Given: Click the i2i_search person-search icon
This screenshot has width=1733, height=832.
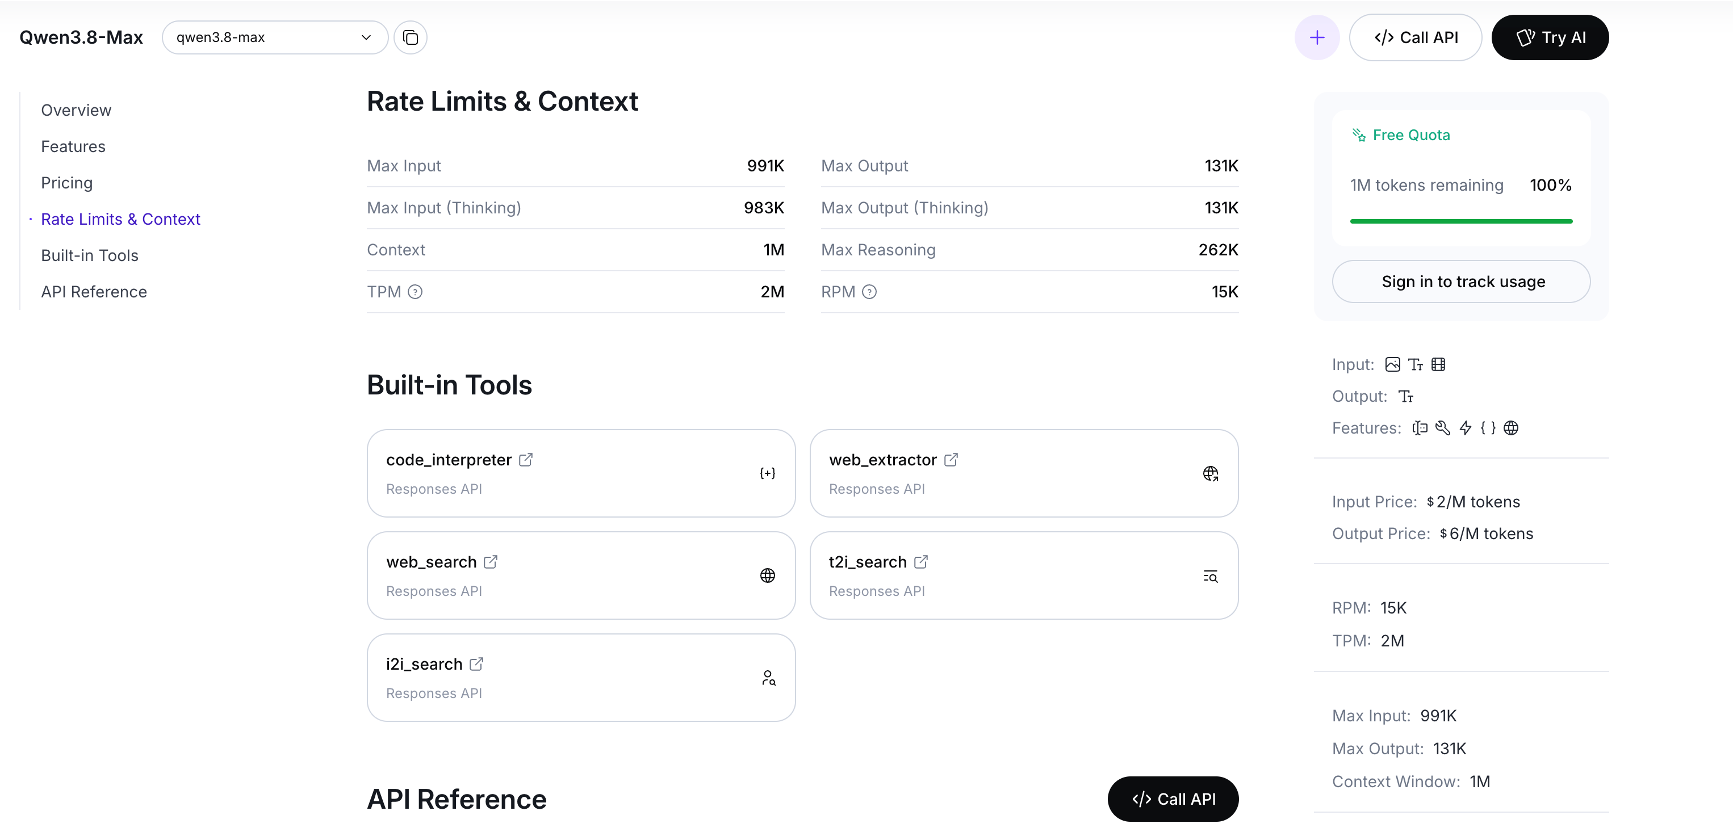Looking at the screenshot, I should pyautogui.click(x=768, y=678).
